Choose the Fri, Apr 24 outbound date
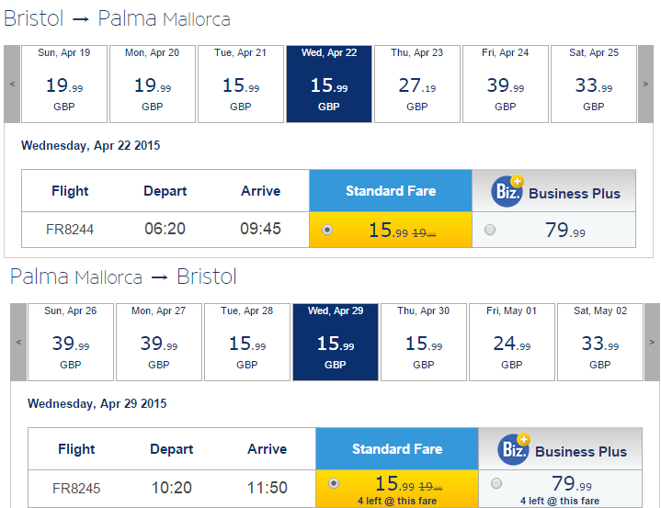Image resolution: width=661 pixels, height=508 pixels. (x=506, y=84)
